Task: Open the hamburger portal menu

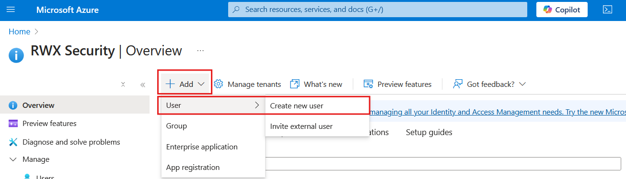Action: [x=11, y=10]
